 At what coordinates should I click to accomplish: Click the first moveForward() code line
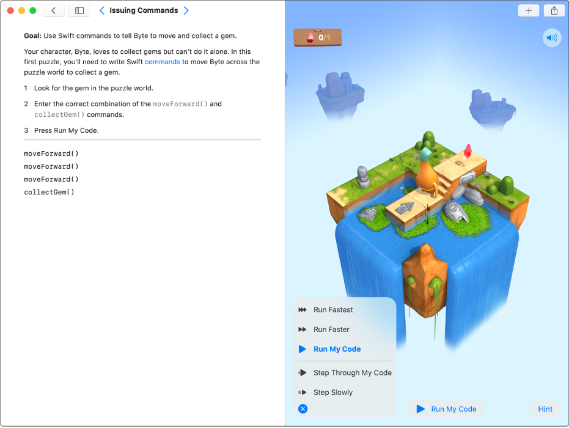(51, 153)
